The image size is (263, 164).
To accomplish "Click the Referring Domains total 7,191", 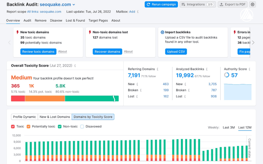I will tap(134, 75).
